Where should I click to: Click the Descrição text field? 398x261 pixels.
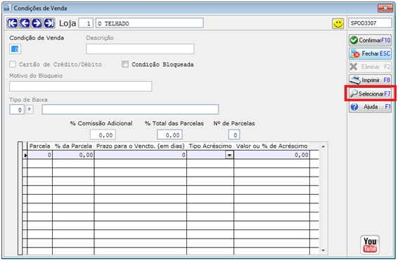[140, 49]
